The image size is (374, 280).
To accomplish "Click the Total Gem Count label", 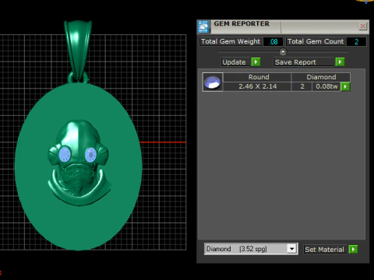I will [316, 41].
